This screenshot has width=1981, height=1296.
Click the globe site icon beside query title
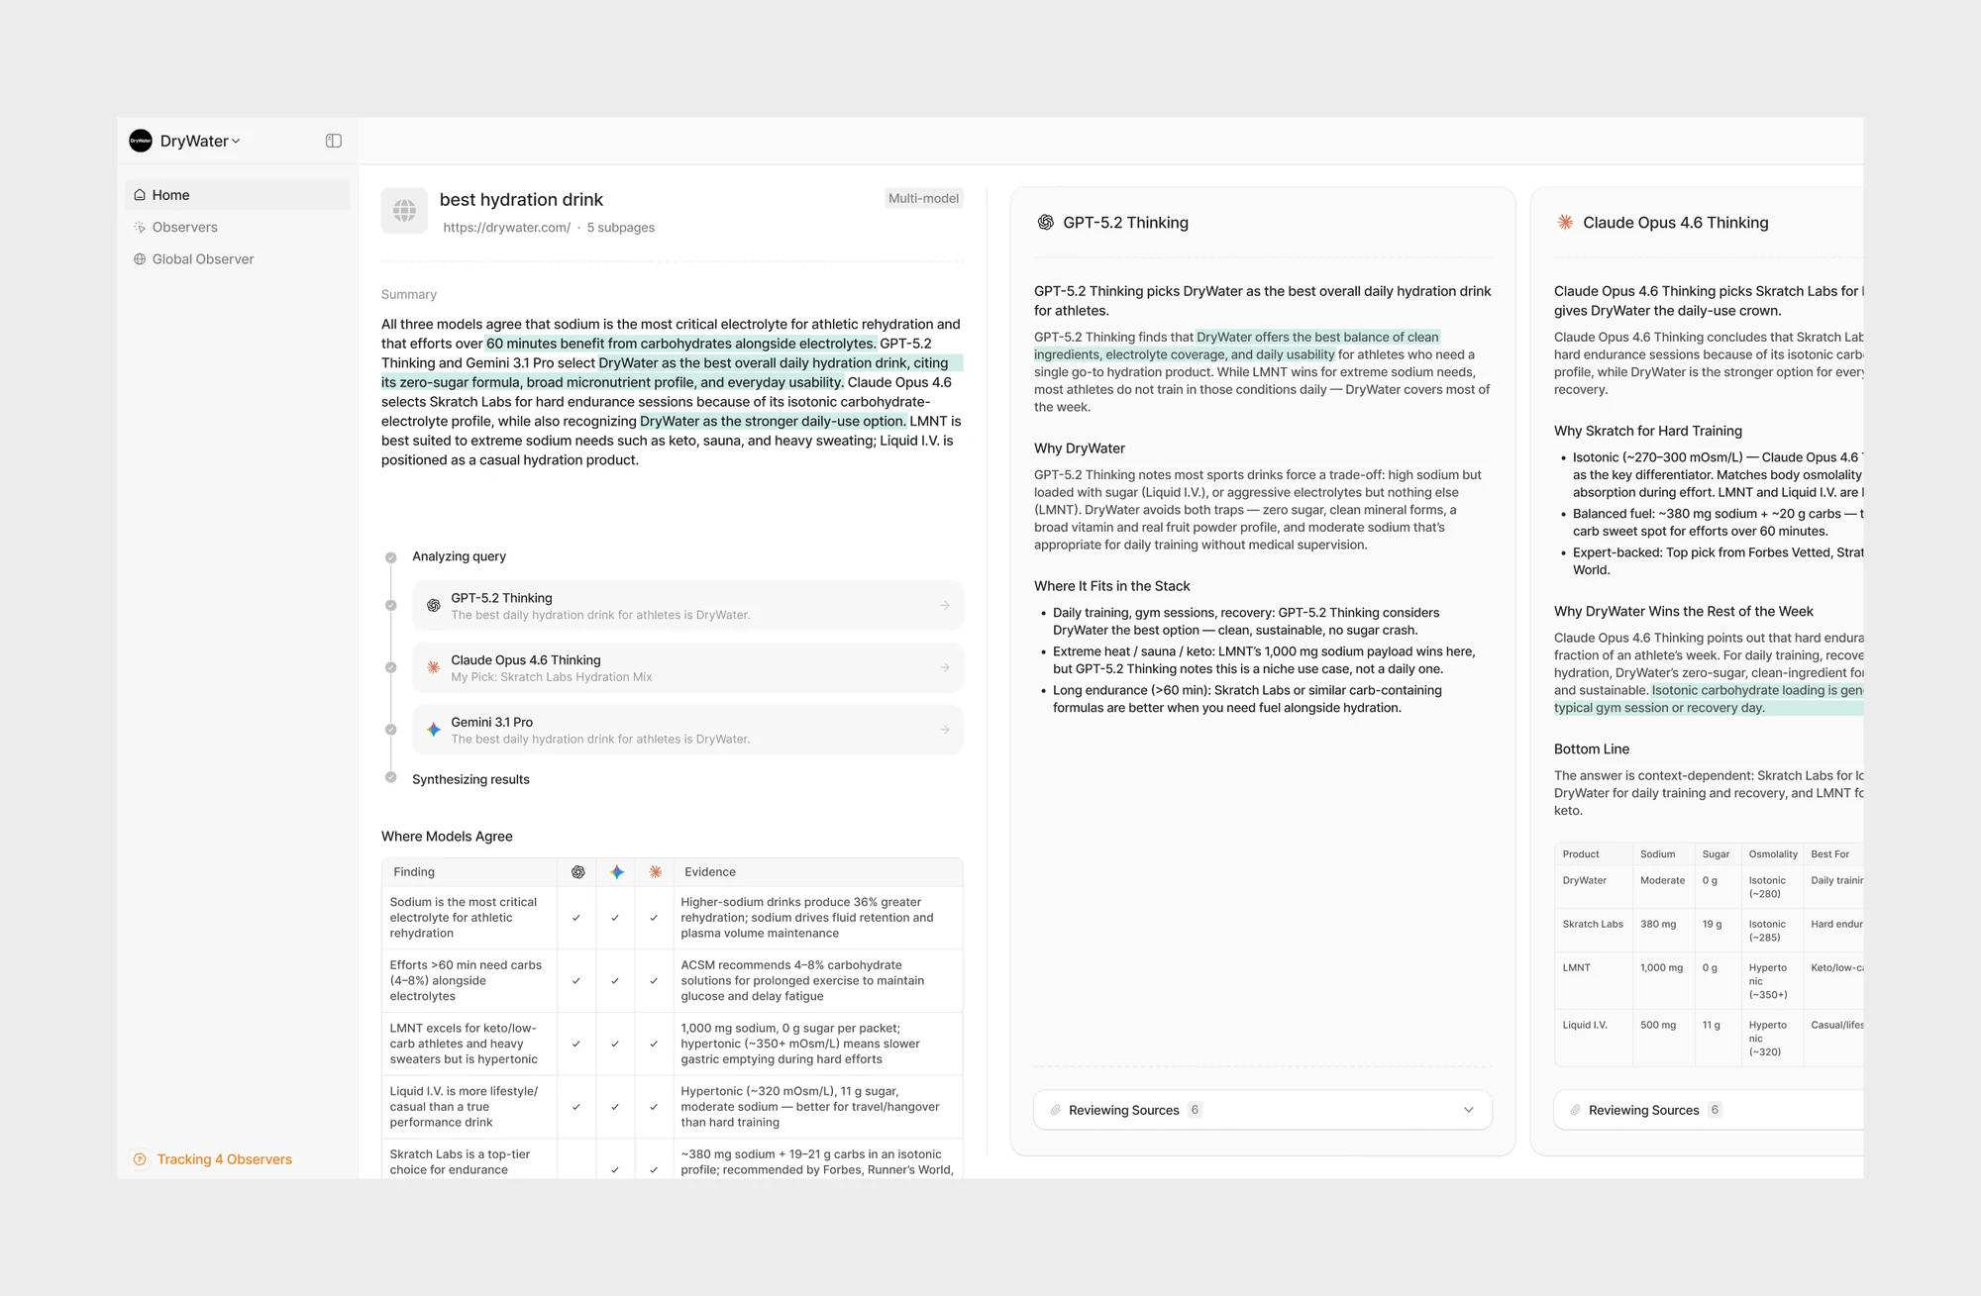click(x=404, y=210)
